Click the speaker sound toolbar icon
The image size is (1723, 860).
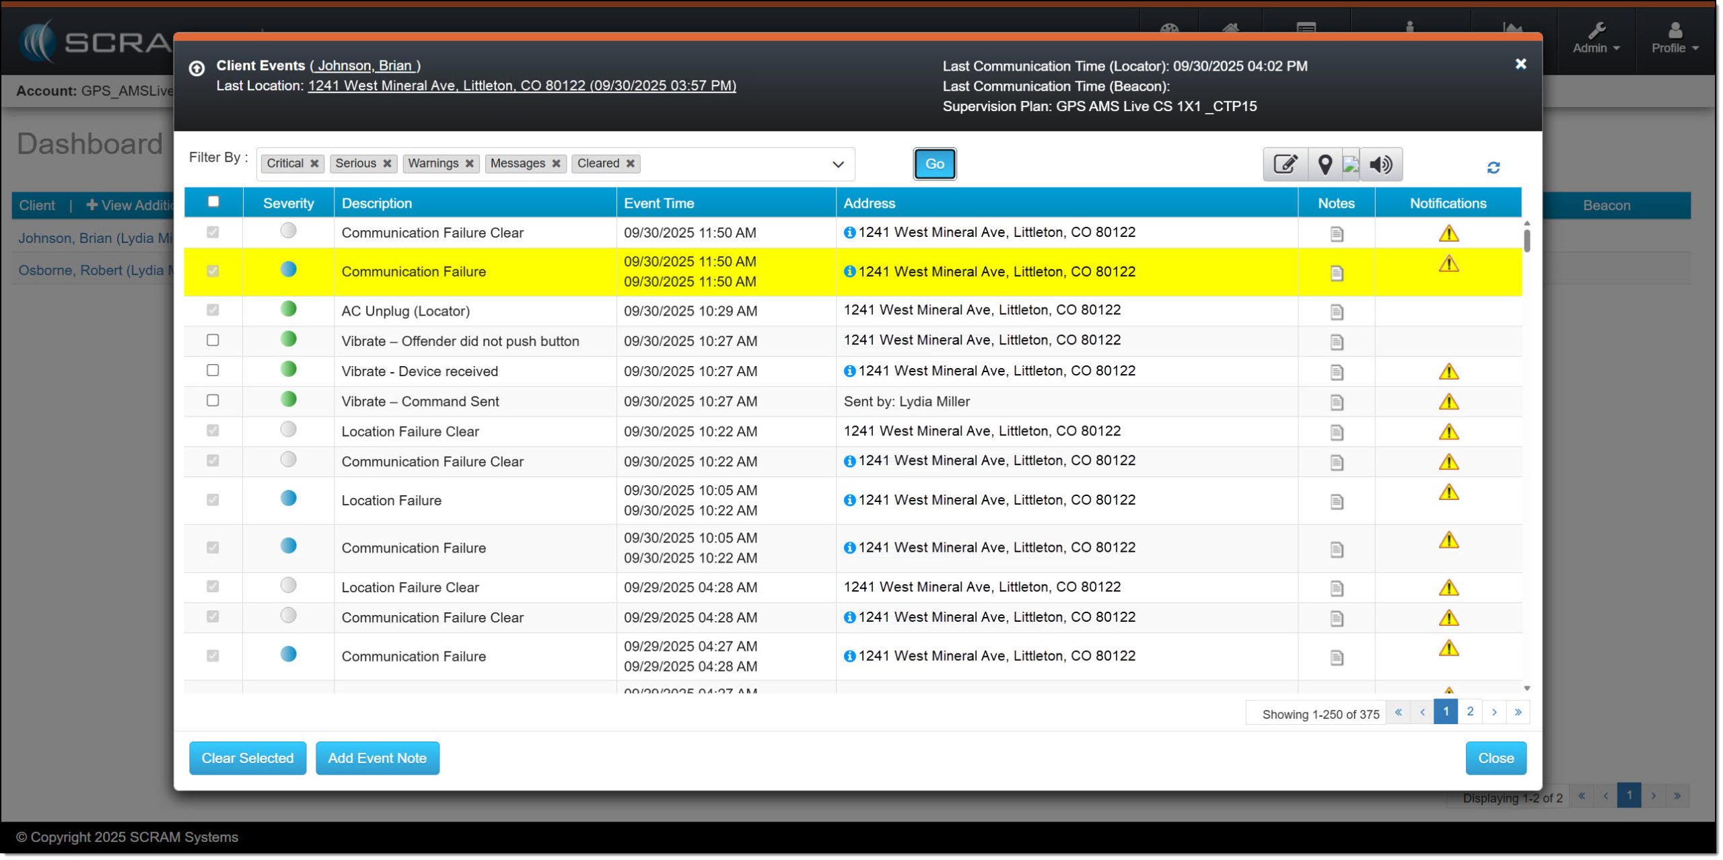[x=1381, y=164]
